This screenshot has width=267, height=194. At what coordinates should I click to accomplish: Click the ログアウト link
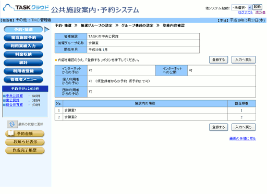click(x=246, y=13)
